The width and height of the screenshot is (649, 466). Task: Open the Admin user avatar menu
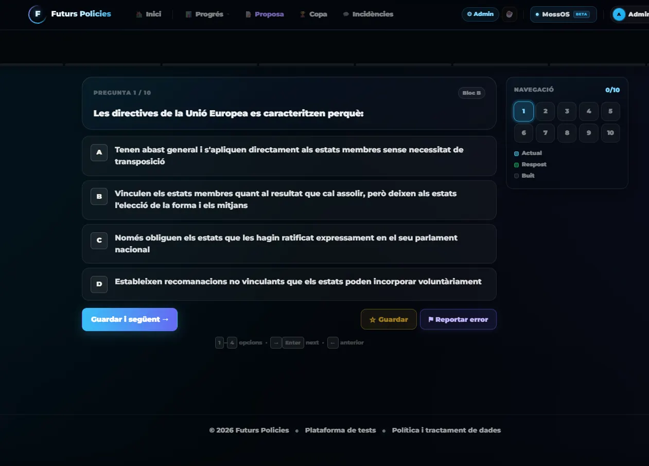click(630, 14)
